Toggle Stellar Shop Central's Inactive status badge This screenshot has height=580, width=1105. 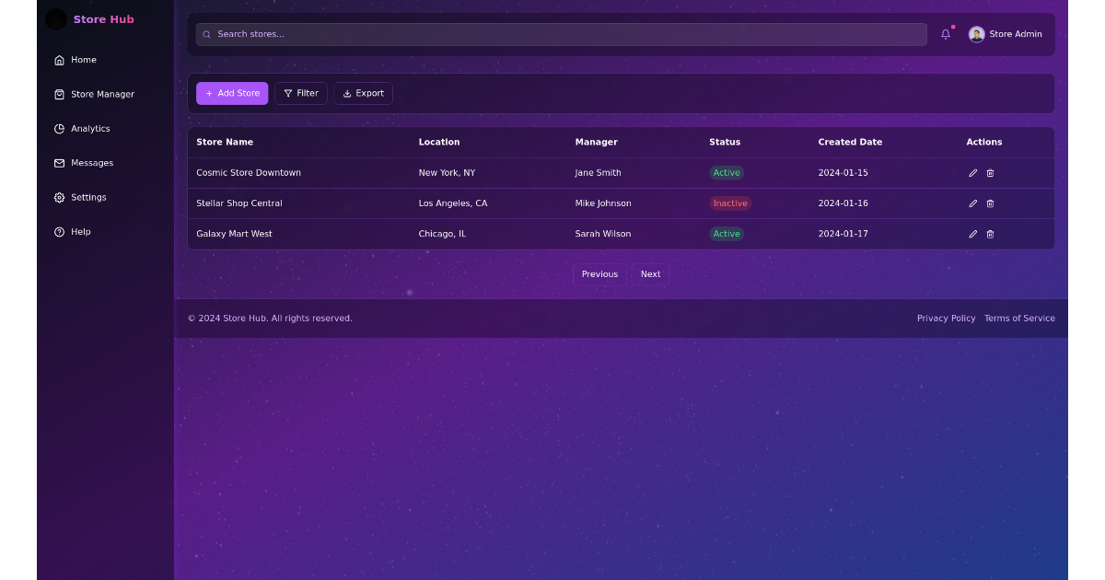pyautogui.click(x=729, y=203)
